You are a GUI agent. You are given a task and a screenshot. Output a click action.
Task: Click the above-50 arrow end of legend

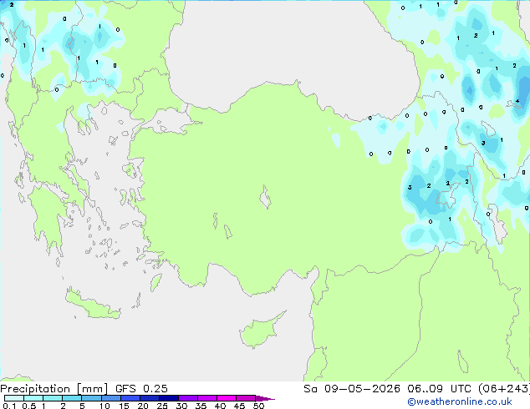pos(265,398)
